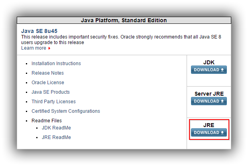
Task: Click the Server JRE heading
Action: tap(209, 94)
